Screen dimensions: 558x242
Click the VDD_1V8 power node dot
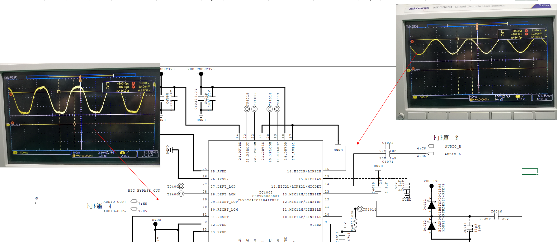coord(432,186)
